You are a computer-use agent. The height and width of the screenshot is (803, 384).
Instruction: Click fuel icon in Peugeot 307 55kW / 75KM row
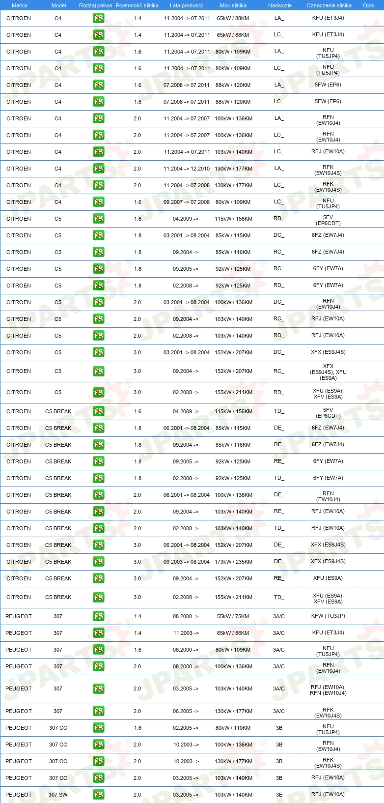click(99, 616)
